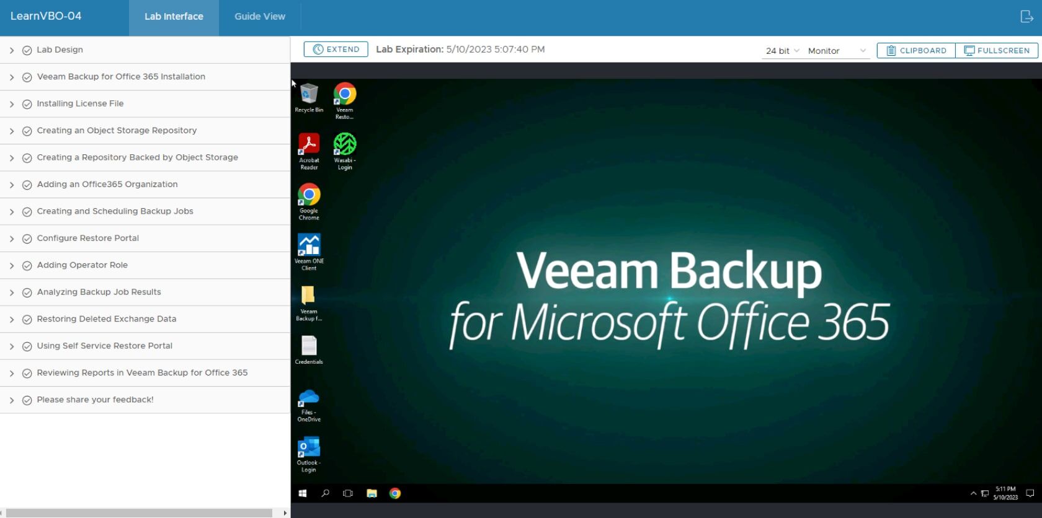Expand Reviewing Reports in Veeam Backup chevron

pos(12,373)
